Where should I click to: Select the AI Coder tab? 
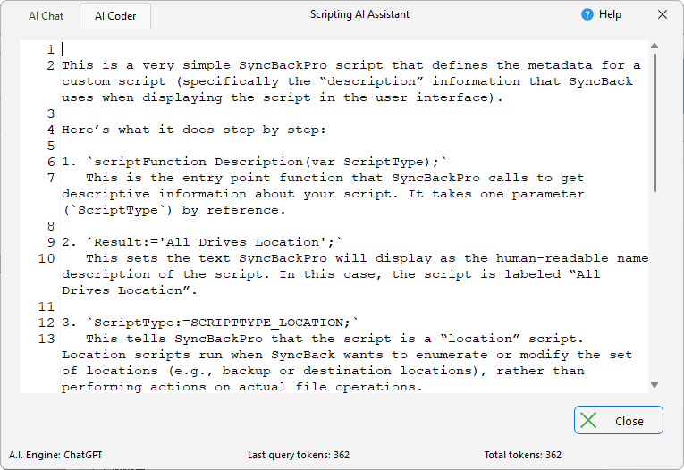pos(115,16)
